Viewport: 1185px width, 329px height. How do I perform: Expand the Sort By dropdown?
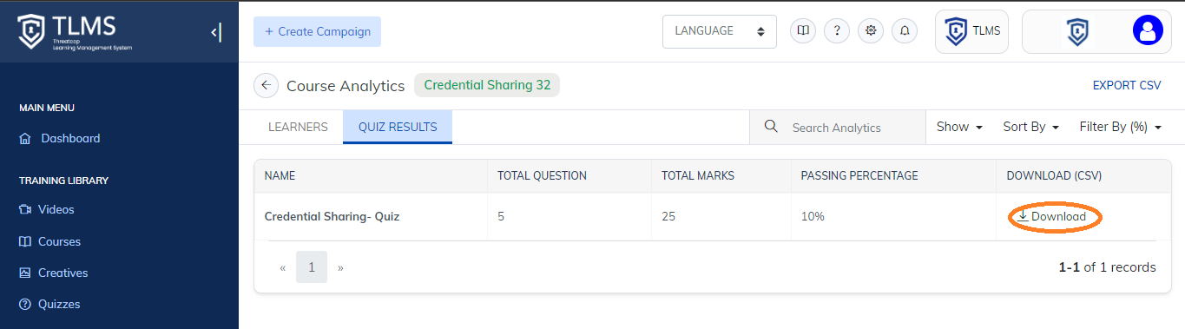(1031, 127)
